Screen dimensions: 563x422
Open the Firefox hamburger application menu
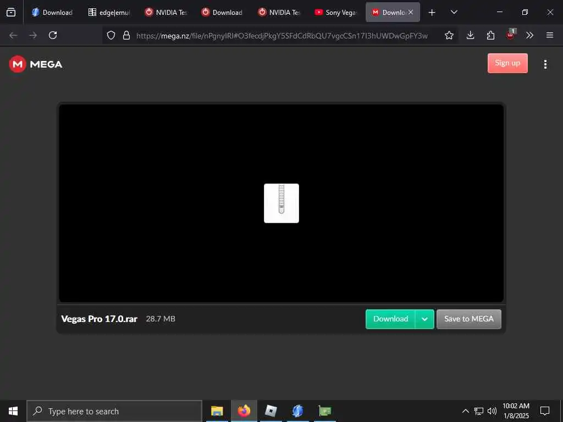(x=549, y=35)
